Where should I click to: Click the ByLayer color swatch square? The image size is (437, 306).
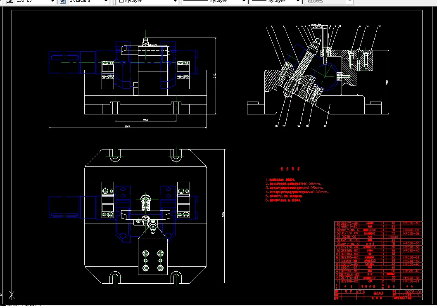pyautogui.click(x=121, y=1)
